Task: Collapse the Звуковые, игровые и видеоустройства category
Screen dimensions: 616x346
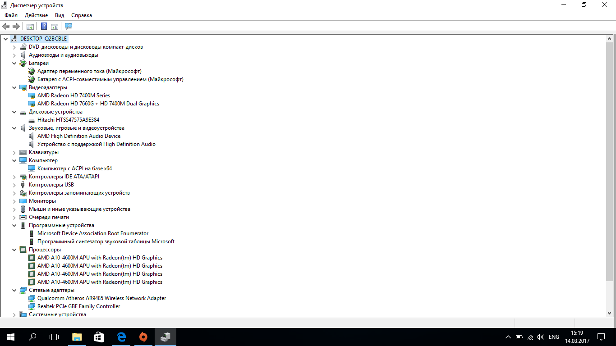Action: tap(14, 128)
